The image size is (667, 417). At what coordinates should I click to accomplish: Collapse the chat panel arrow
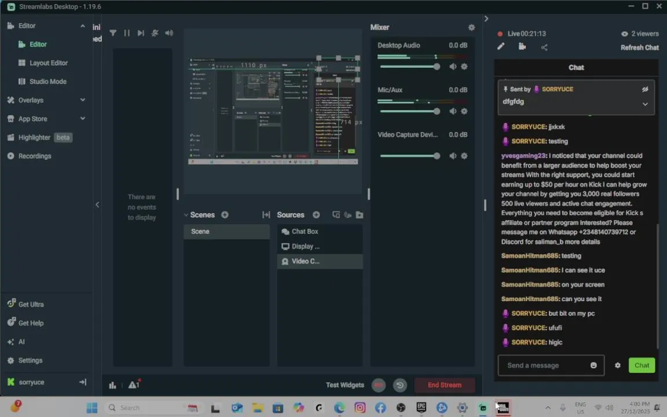pos(486,19)
